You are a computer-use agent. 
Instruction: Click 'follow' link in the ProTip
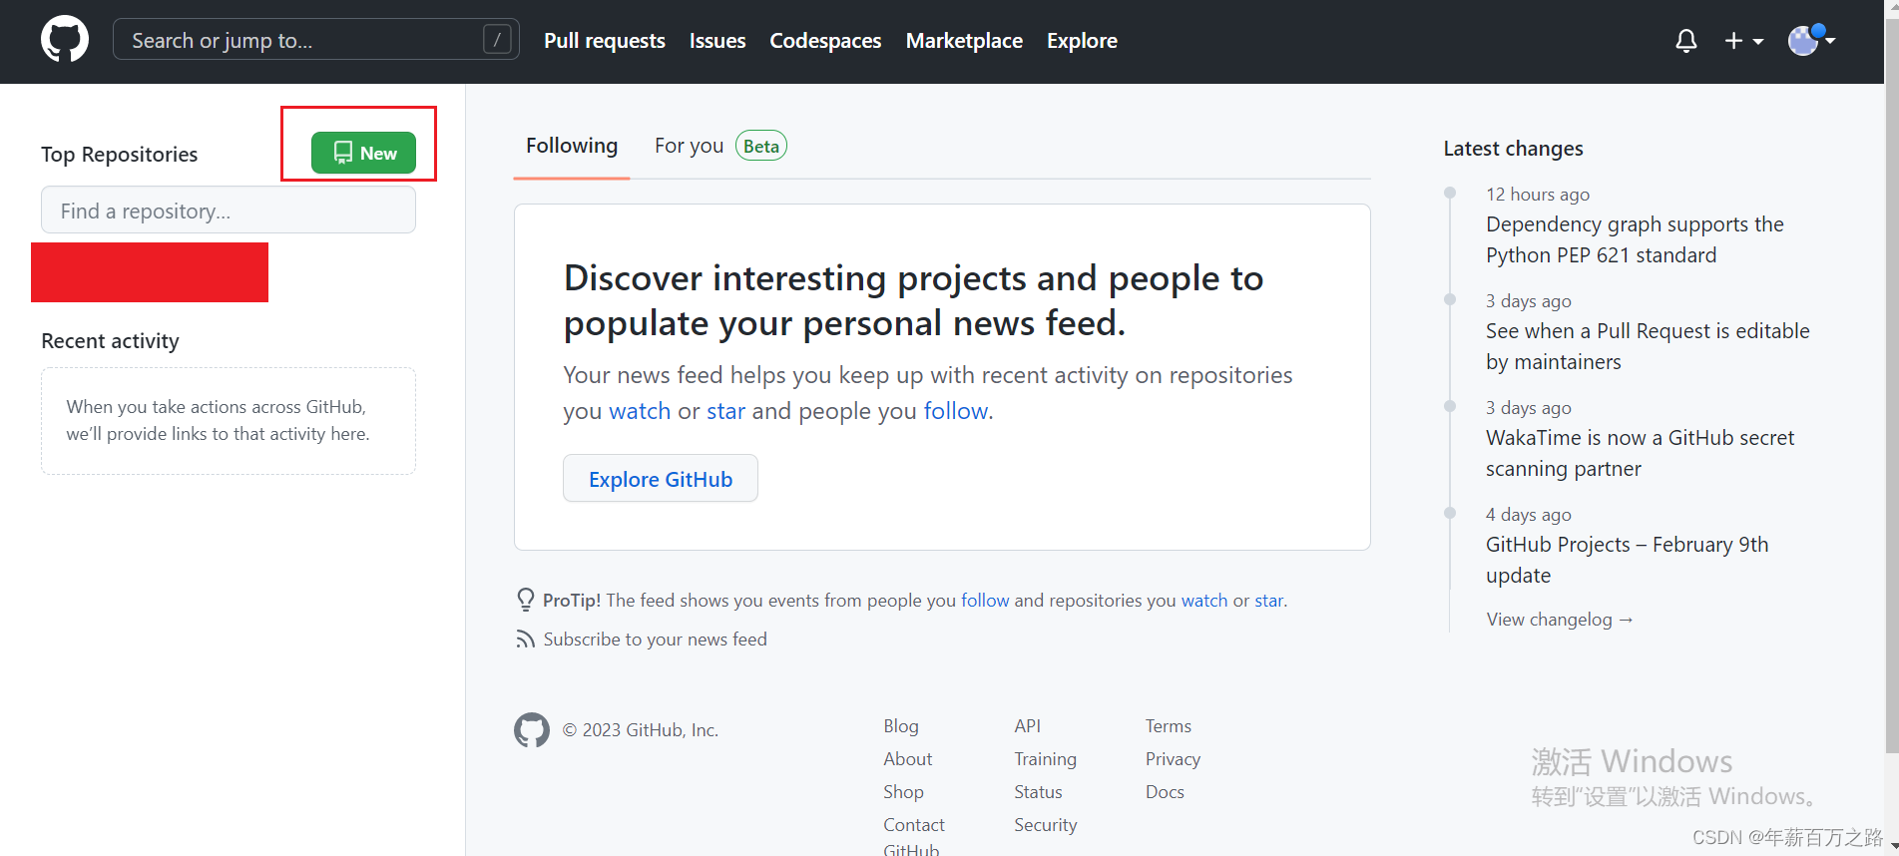coord(985,601)
